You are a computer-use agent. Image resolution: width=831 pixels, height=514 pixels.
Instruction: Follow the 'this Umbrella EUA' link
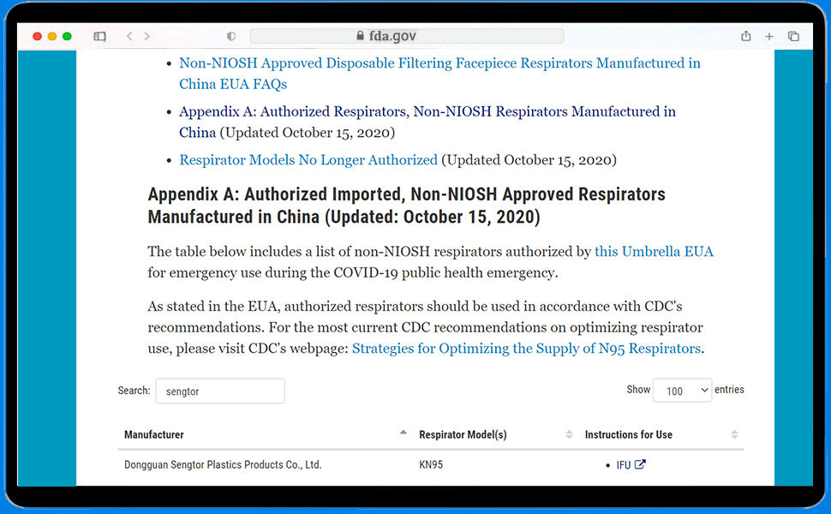click(654, 252)
